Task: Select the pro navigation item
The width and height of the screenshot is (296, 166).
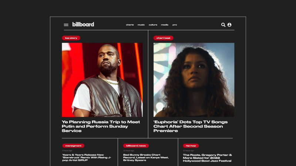Action: [x=175, y=25]
